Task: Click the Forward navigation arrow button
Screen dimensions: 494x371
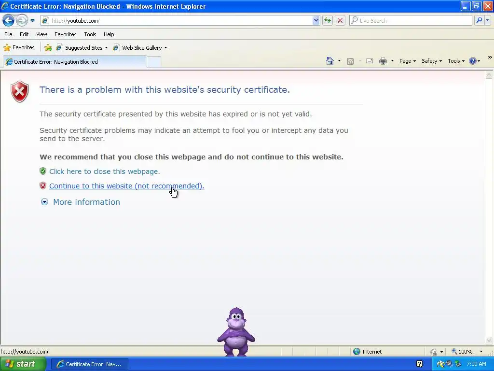Action: click(x=22, y=20)
